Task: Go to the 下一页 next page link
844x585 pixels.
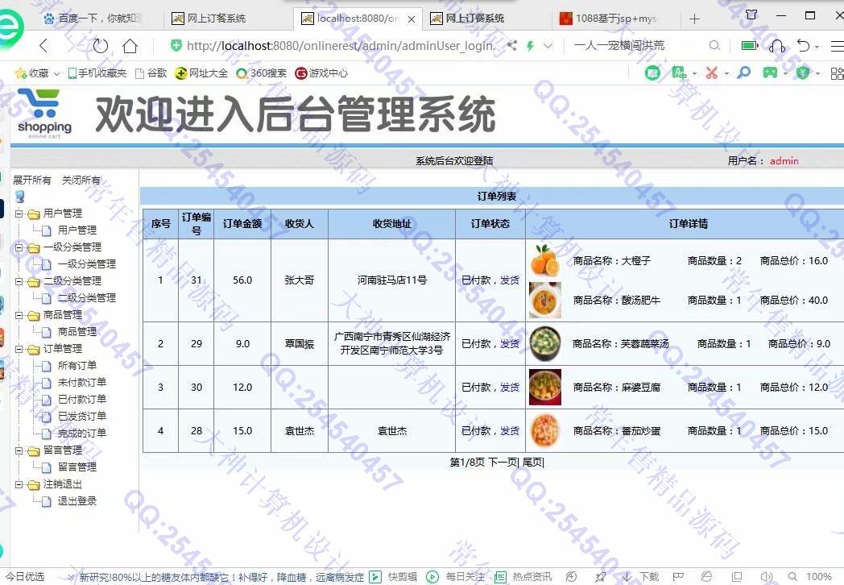Action: (503, 463)
